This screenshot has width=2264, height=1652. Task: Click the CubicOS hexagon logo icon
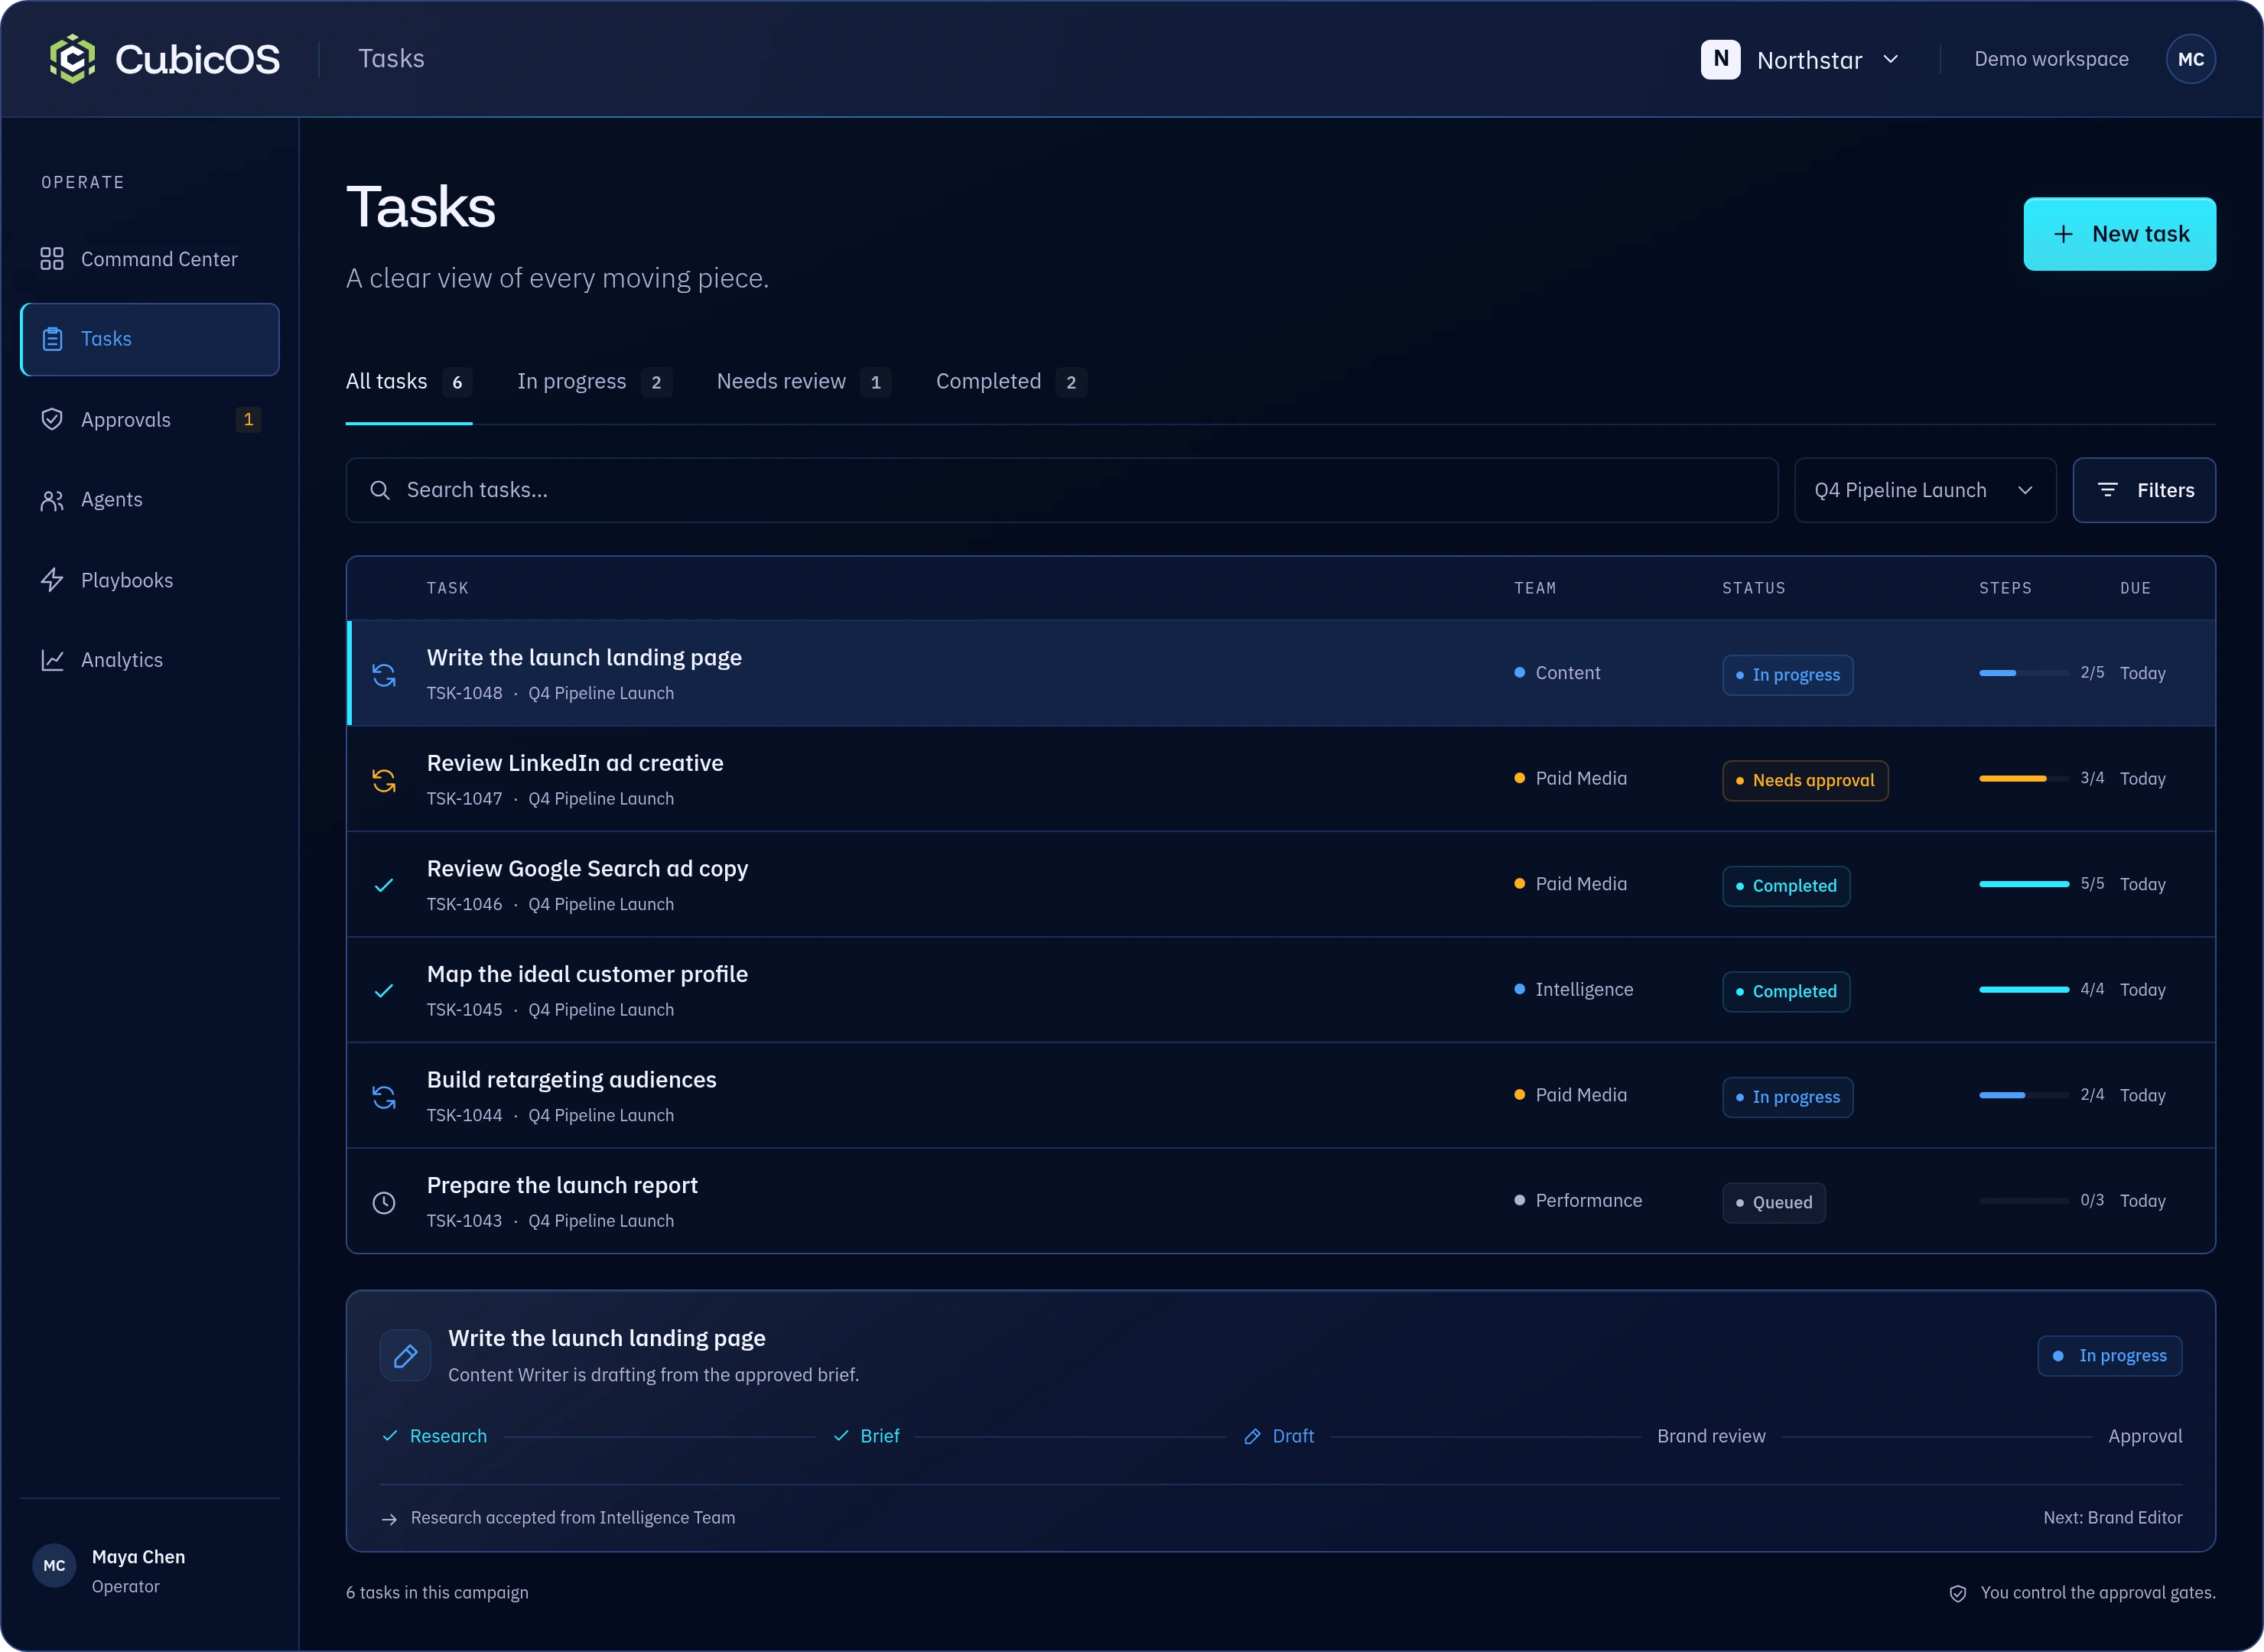[72, 59]
